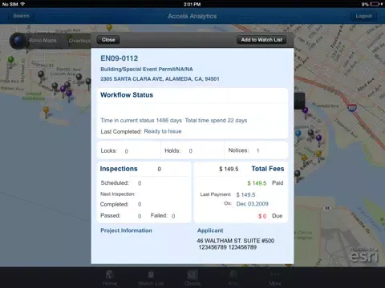Viewport: 385px width, 288px height.
Task: Open Charts tab in bottom bar
Action: tap(192, 278)
